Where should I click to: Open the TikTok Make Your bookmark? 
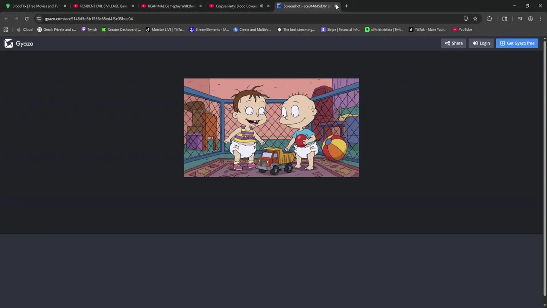coord(427,30)
